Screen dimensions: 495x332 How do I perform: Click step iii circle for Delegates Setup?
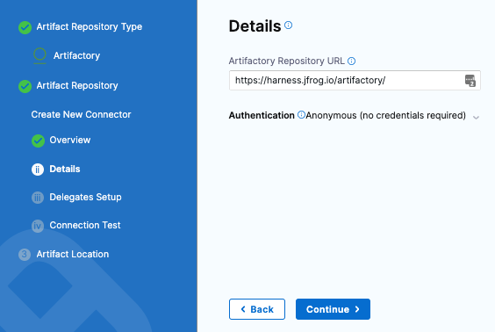point(38,198)
